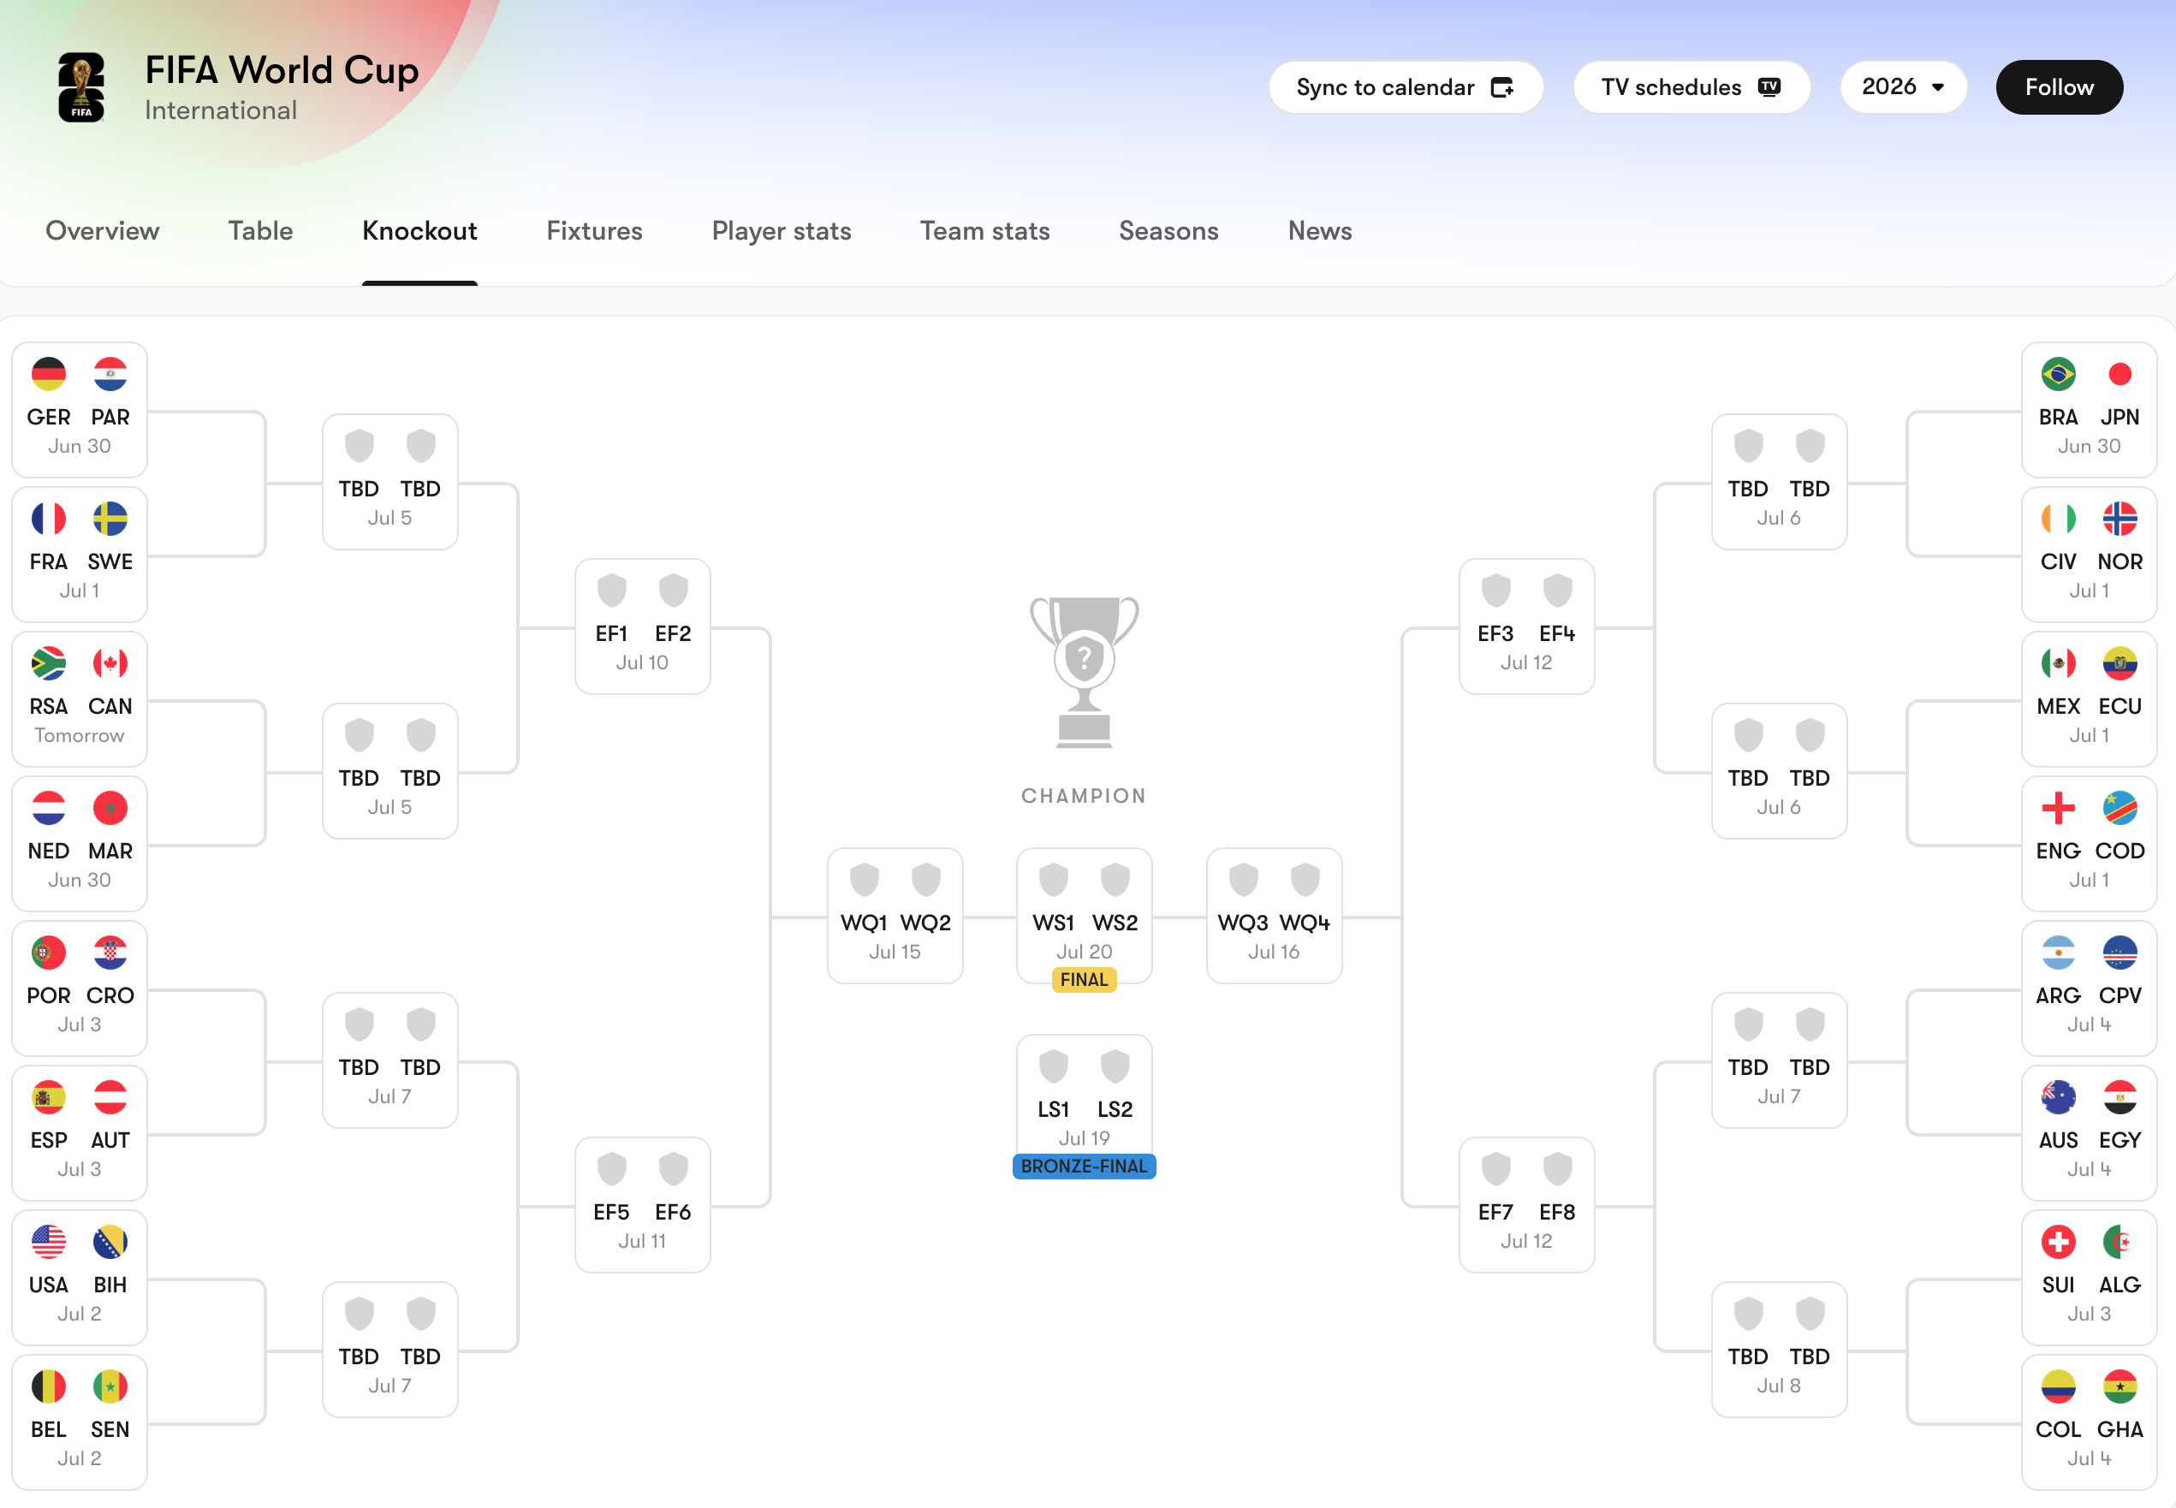Open the 2026 season dropdown
Viewport: 2176px width, 1508px height.
[x=1903, y=87]
